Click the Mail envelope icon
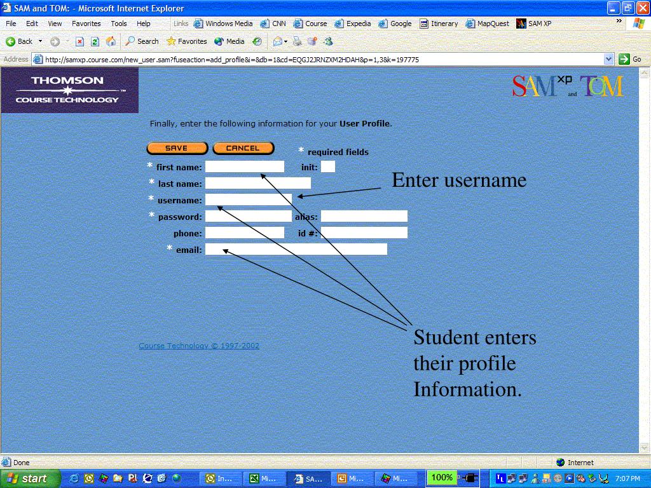This screenshot has width=651, height=488. [277, 41]
